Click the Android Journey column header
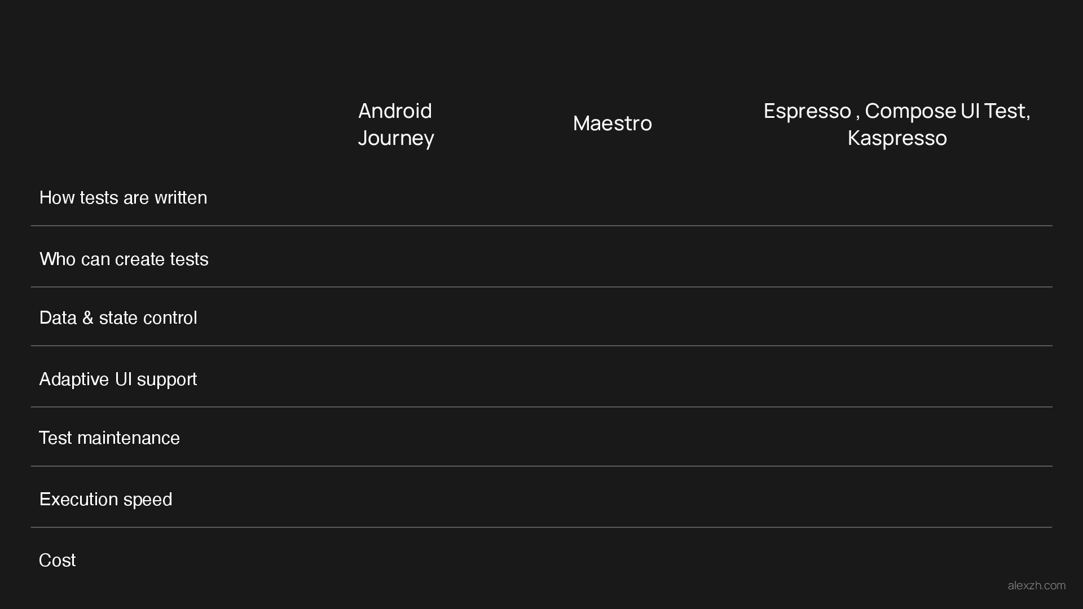This screenshot has width=1083, height=609. coord(395,124)
